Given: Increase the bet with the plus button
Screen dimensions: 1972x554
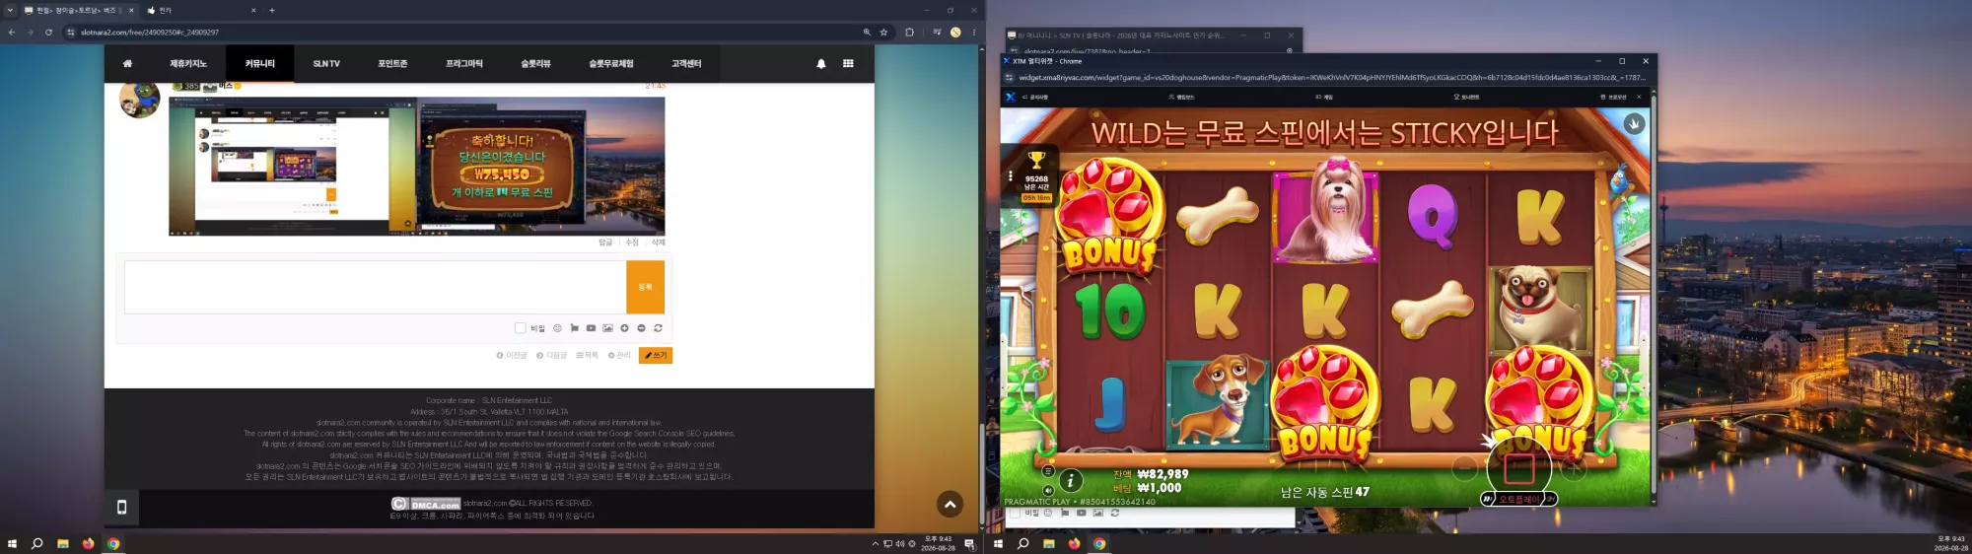Looking at the screenshot, I should 1574,469.
